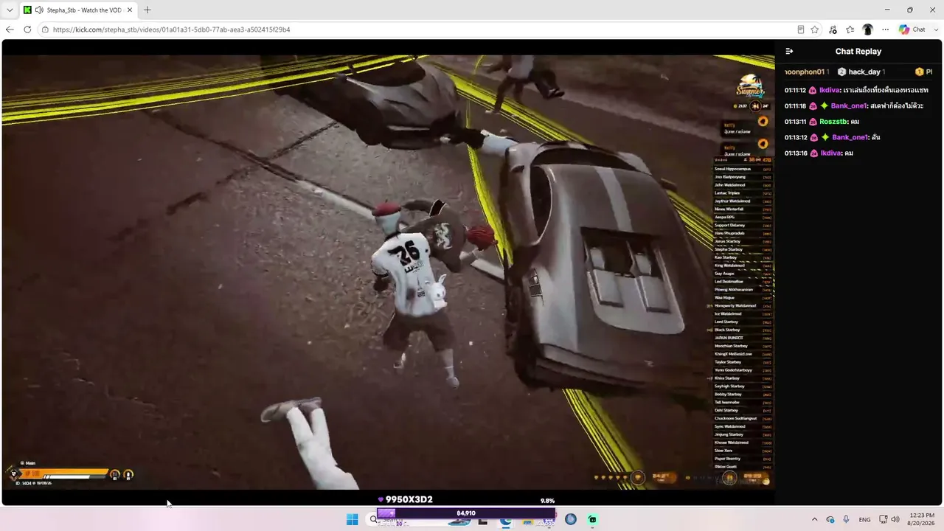The width and height of the screenshot is (944, 531).
Task: Select the hack_day leaderboard entry
Action: [860, 72]
